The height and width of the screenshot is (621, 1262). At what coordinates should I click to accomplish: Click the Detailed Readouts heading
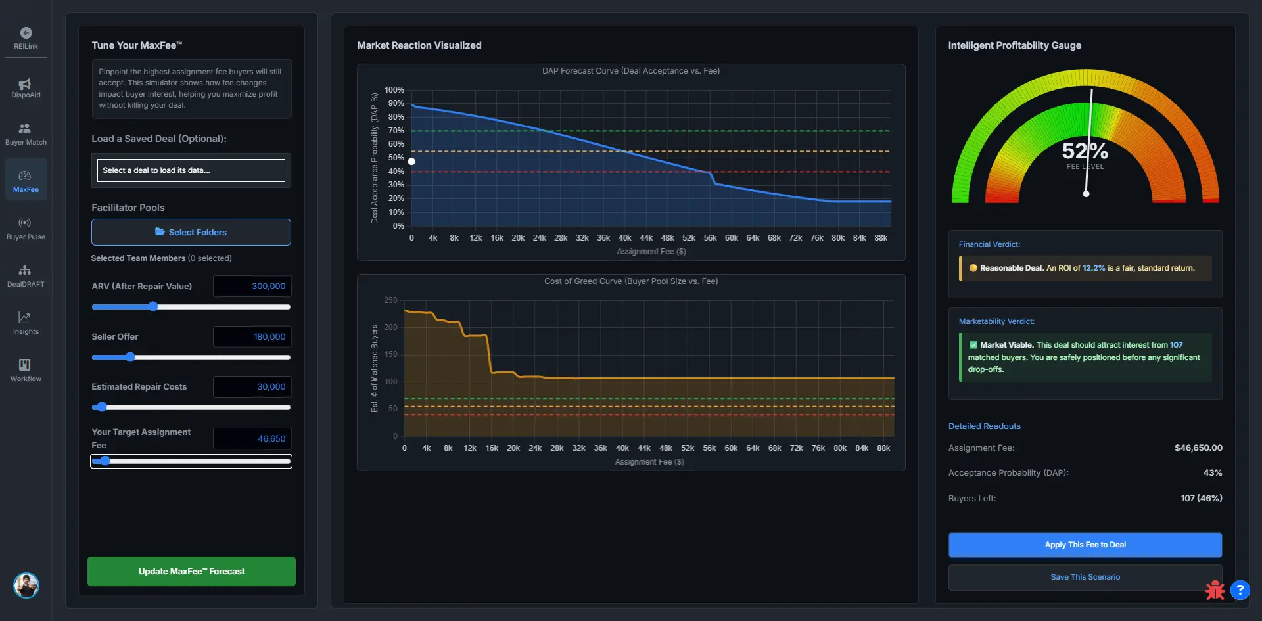tap(984, 426)
